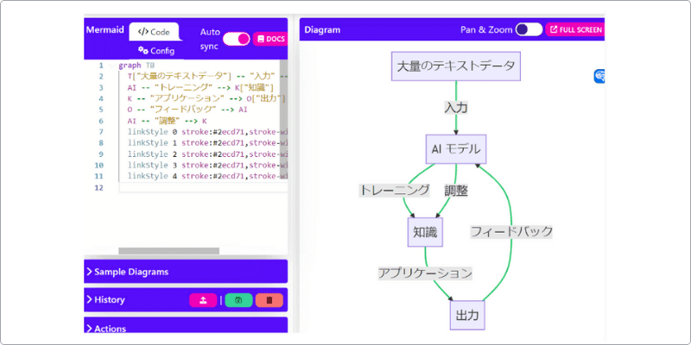Click empty line 12 in the editor
The height and width of the screenshot is (345, 691).
[203, 187]
